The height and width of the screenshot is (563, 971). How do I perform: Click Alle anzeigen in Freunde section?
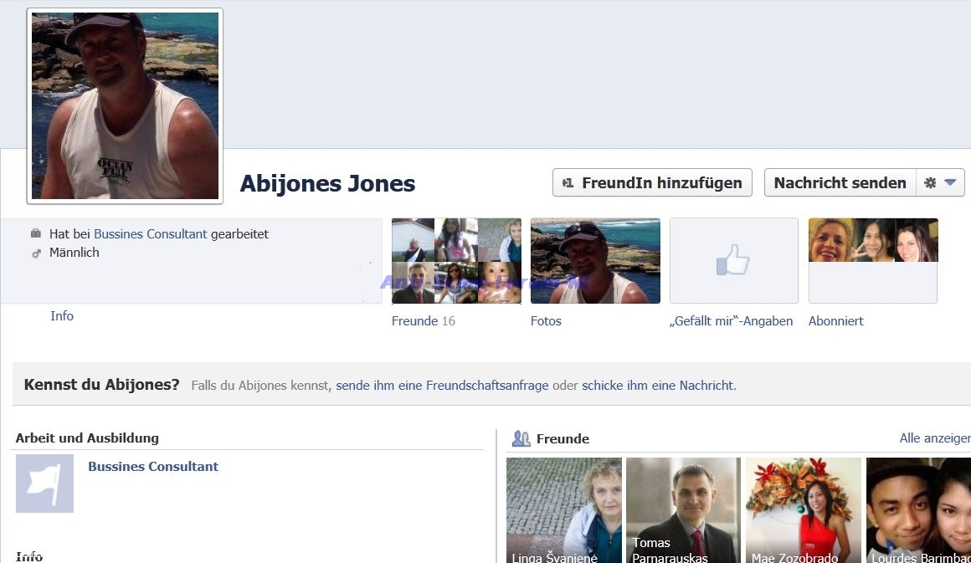[x=934, y=438]
